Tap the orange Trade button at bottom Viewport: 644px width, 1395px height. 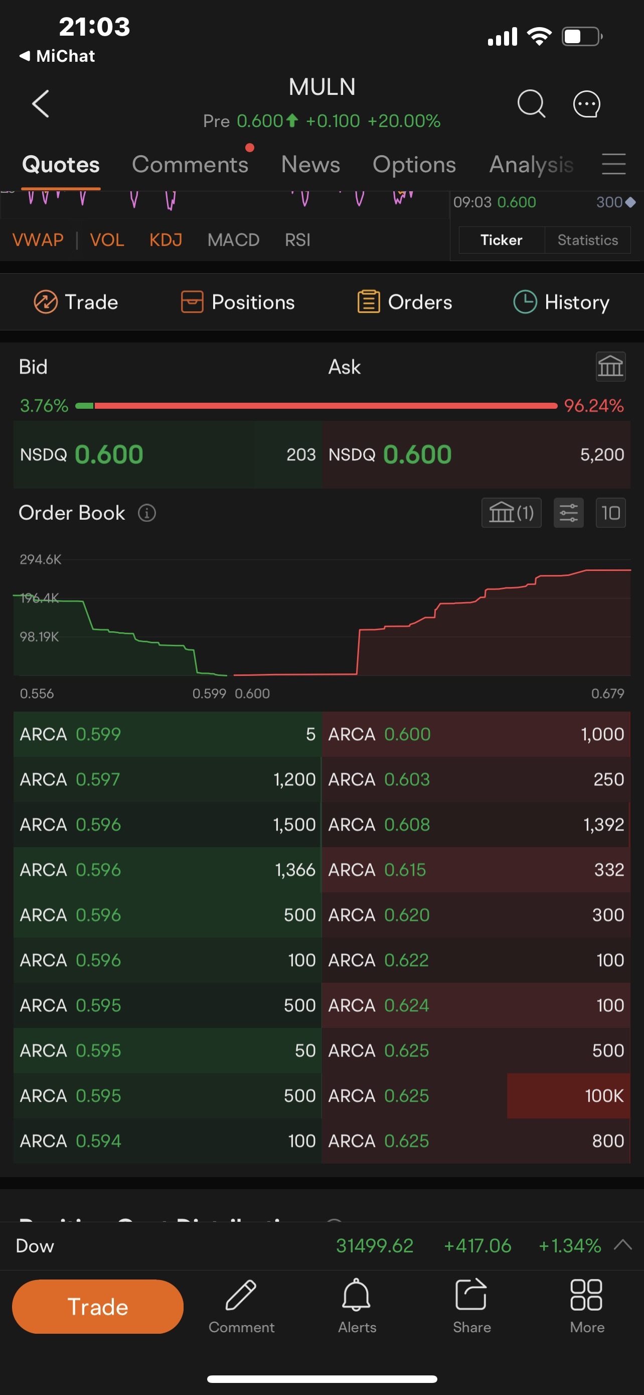[98, 1306]
